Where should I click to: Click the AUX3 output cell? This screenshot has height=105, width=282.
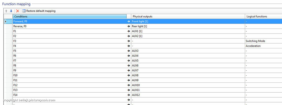(188, 51)
